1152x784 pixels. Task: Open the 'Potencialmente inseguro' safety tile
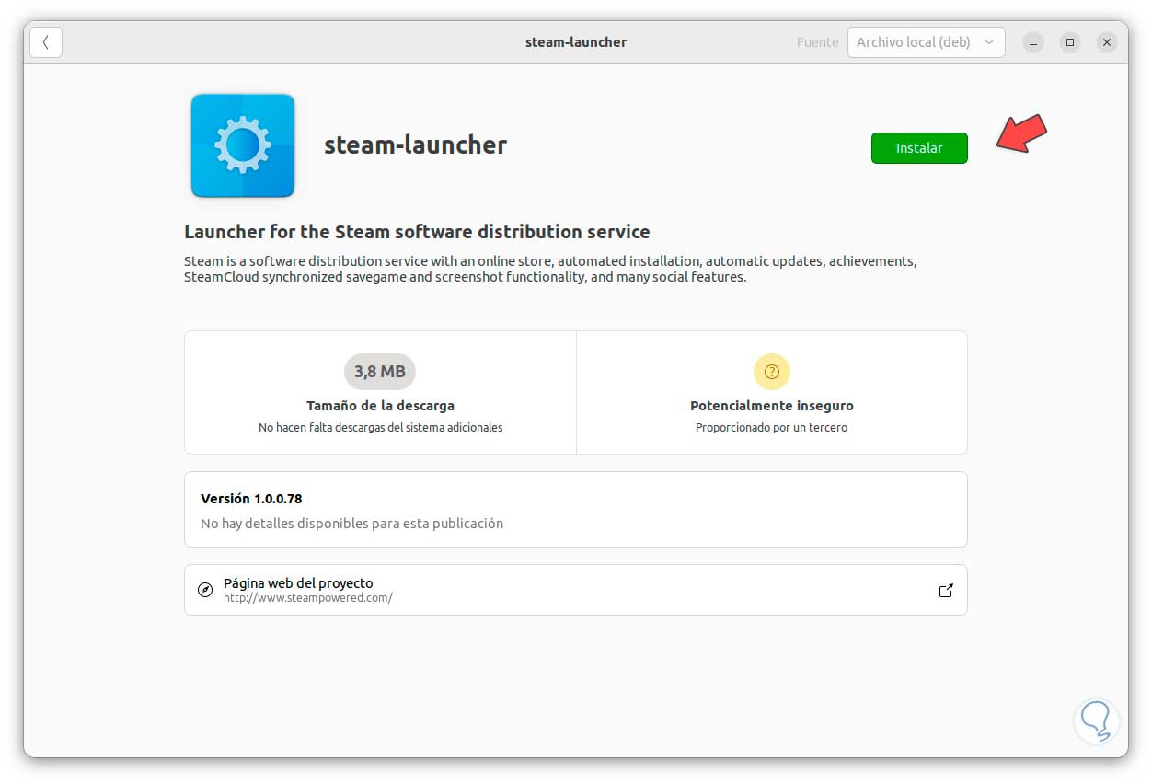[x=772, y=393]
